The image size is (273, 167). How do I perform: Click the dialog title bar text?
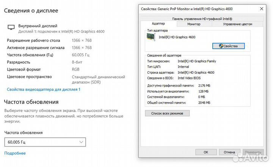pyautogui.click(x=187, y=9)
